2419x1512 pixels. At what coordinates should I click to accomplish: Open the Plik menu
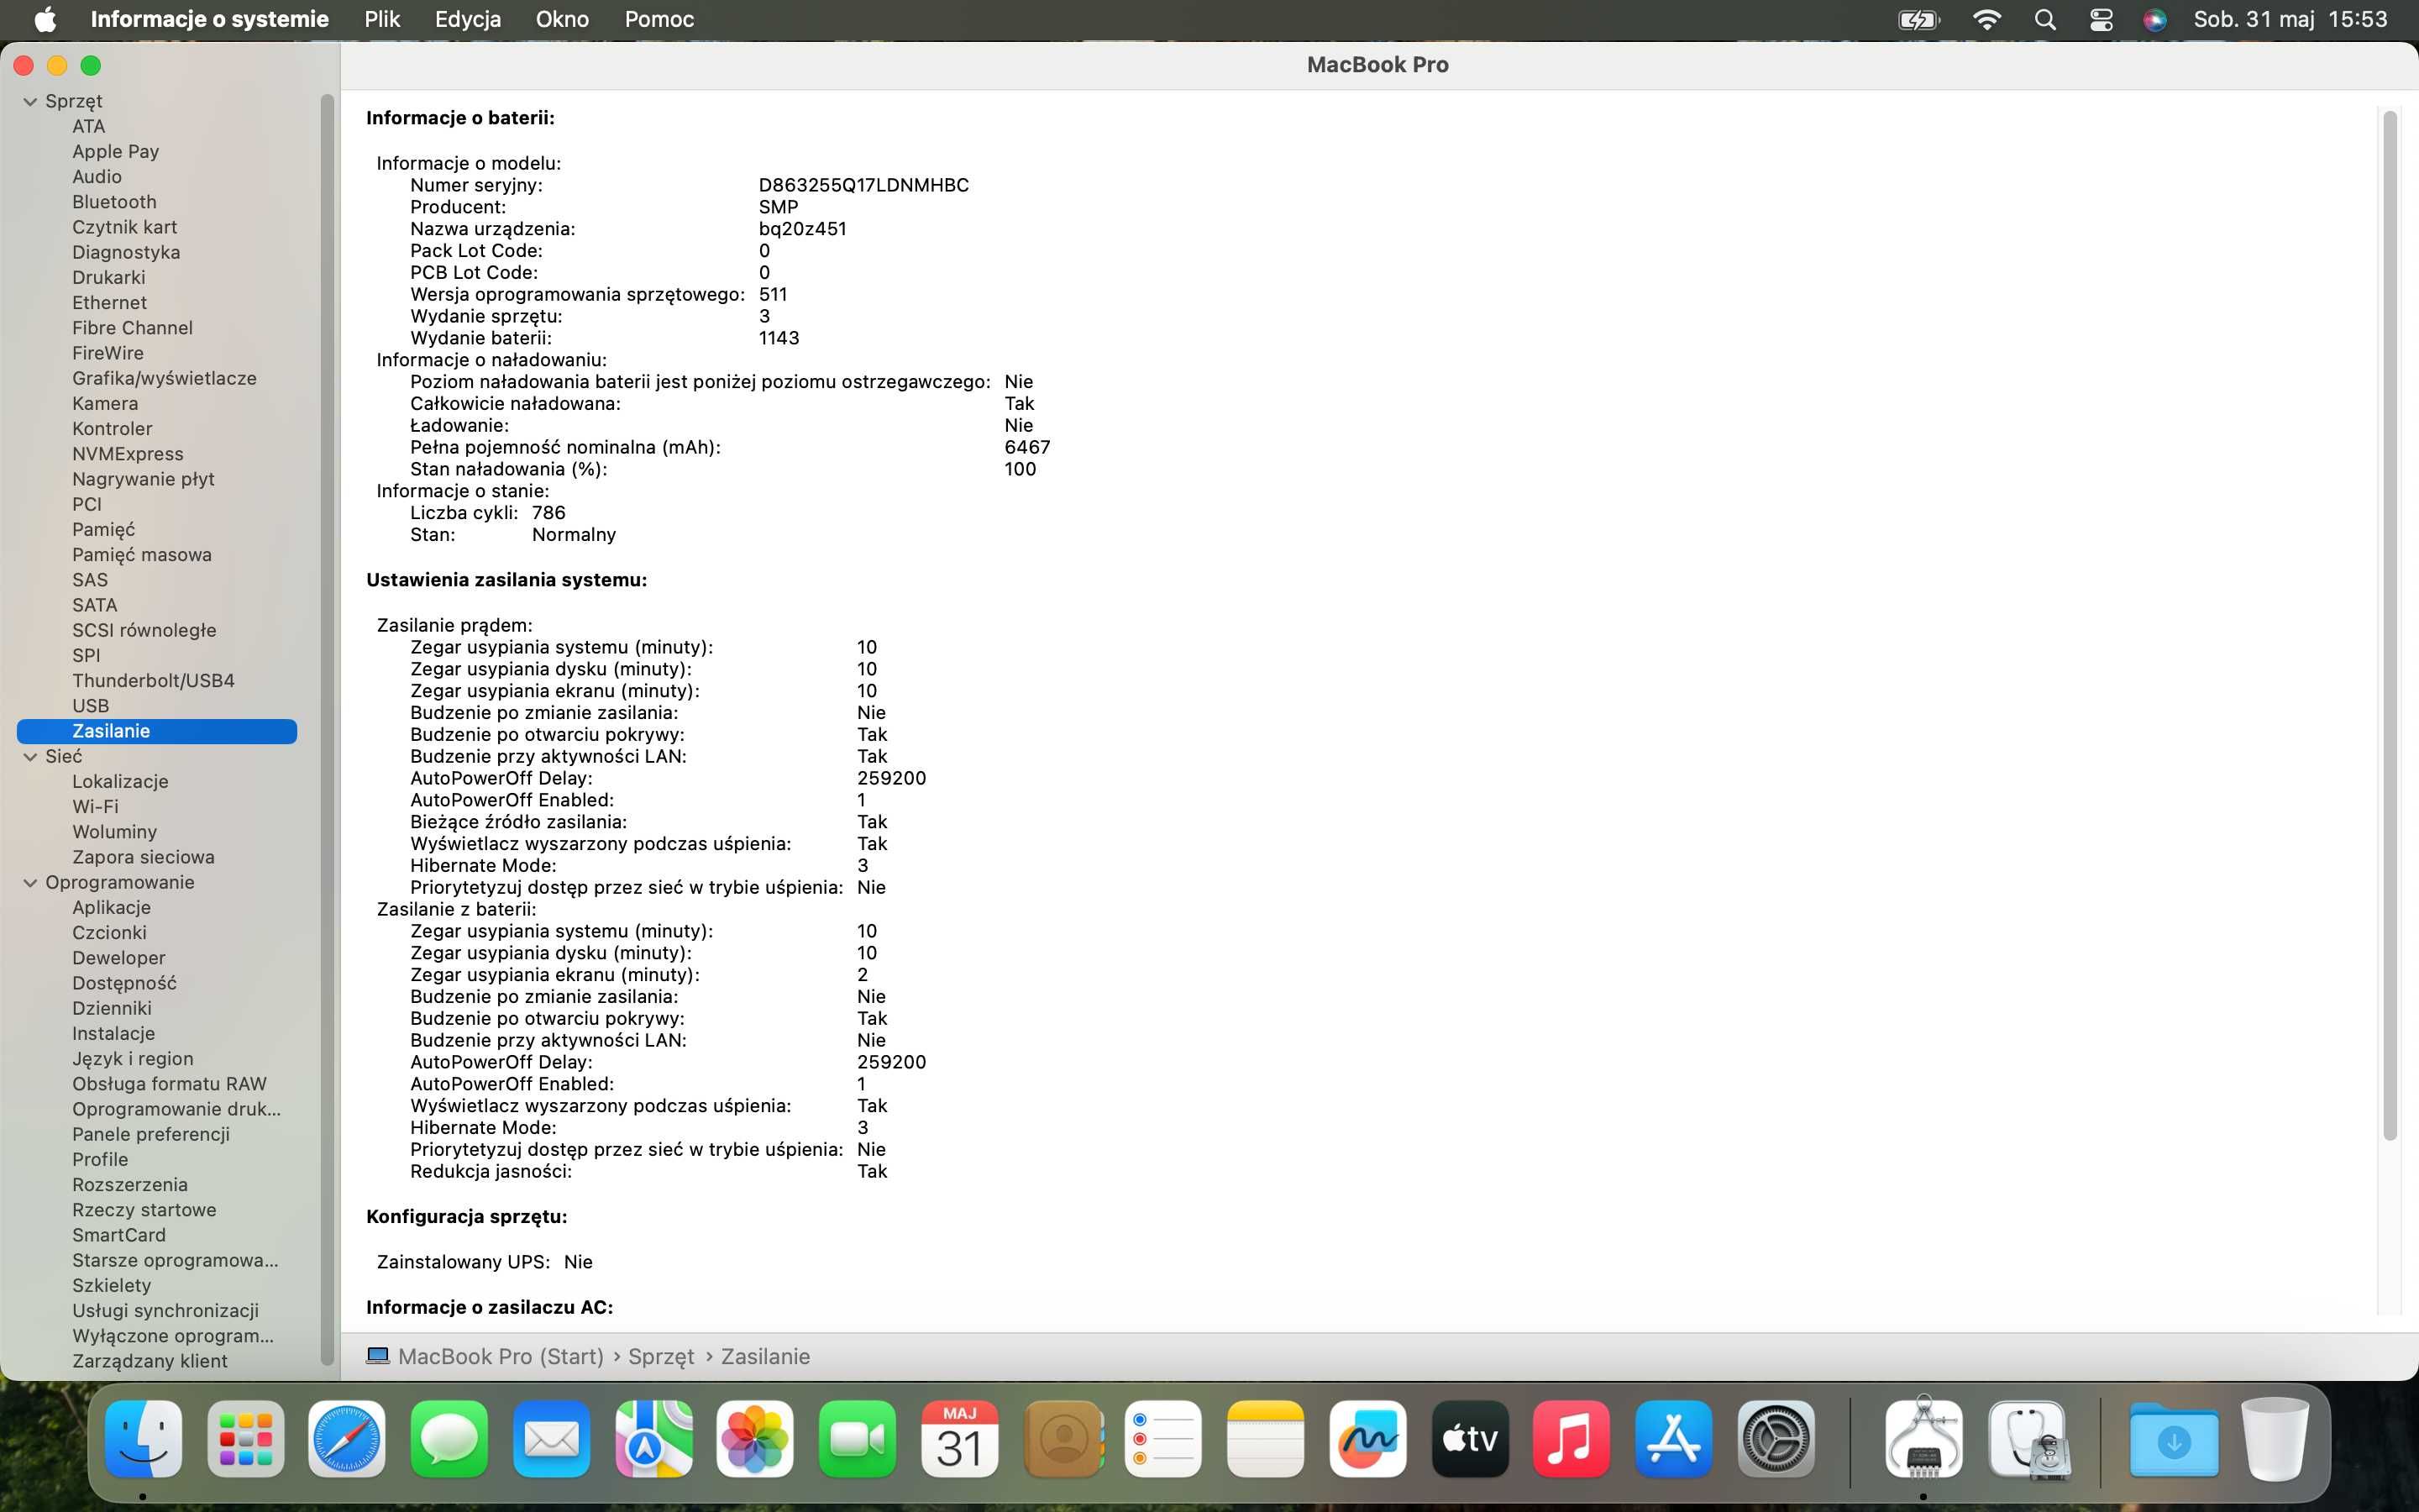(382, 19)
